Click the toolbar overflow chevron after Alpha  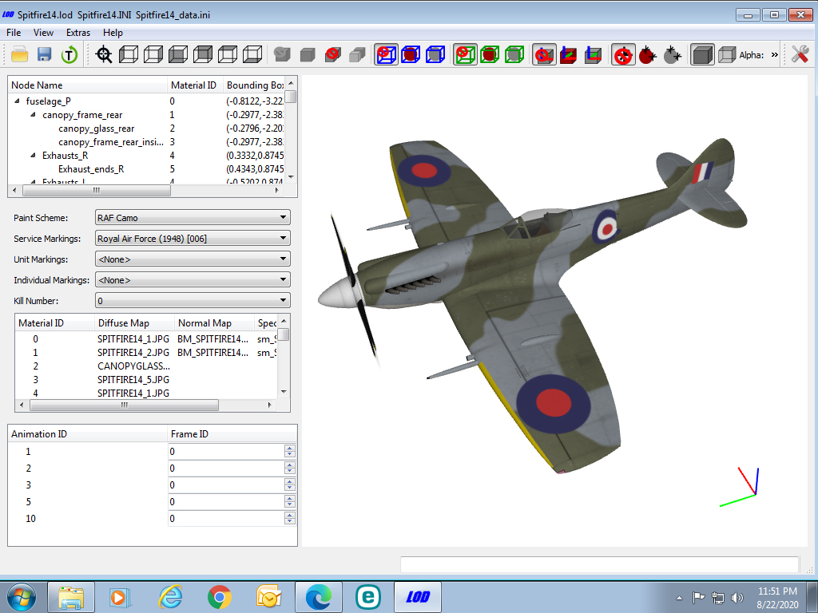pyautogui.click(x=774, y=55)
